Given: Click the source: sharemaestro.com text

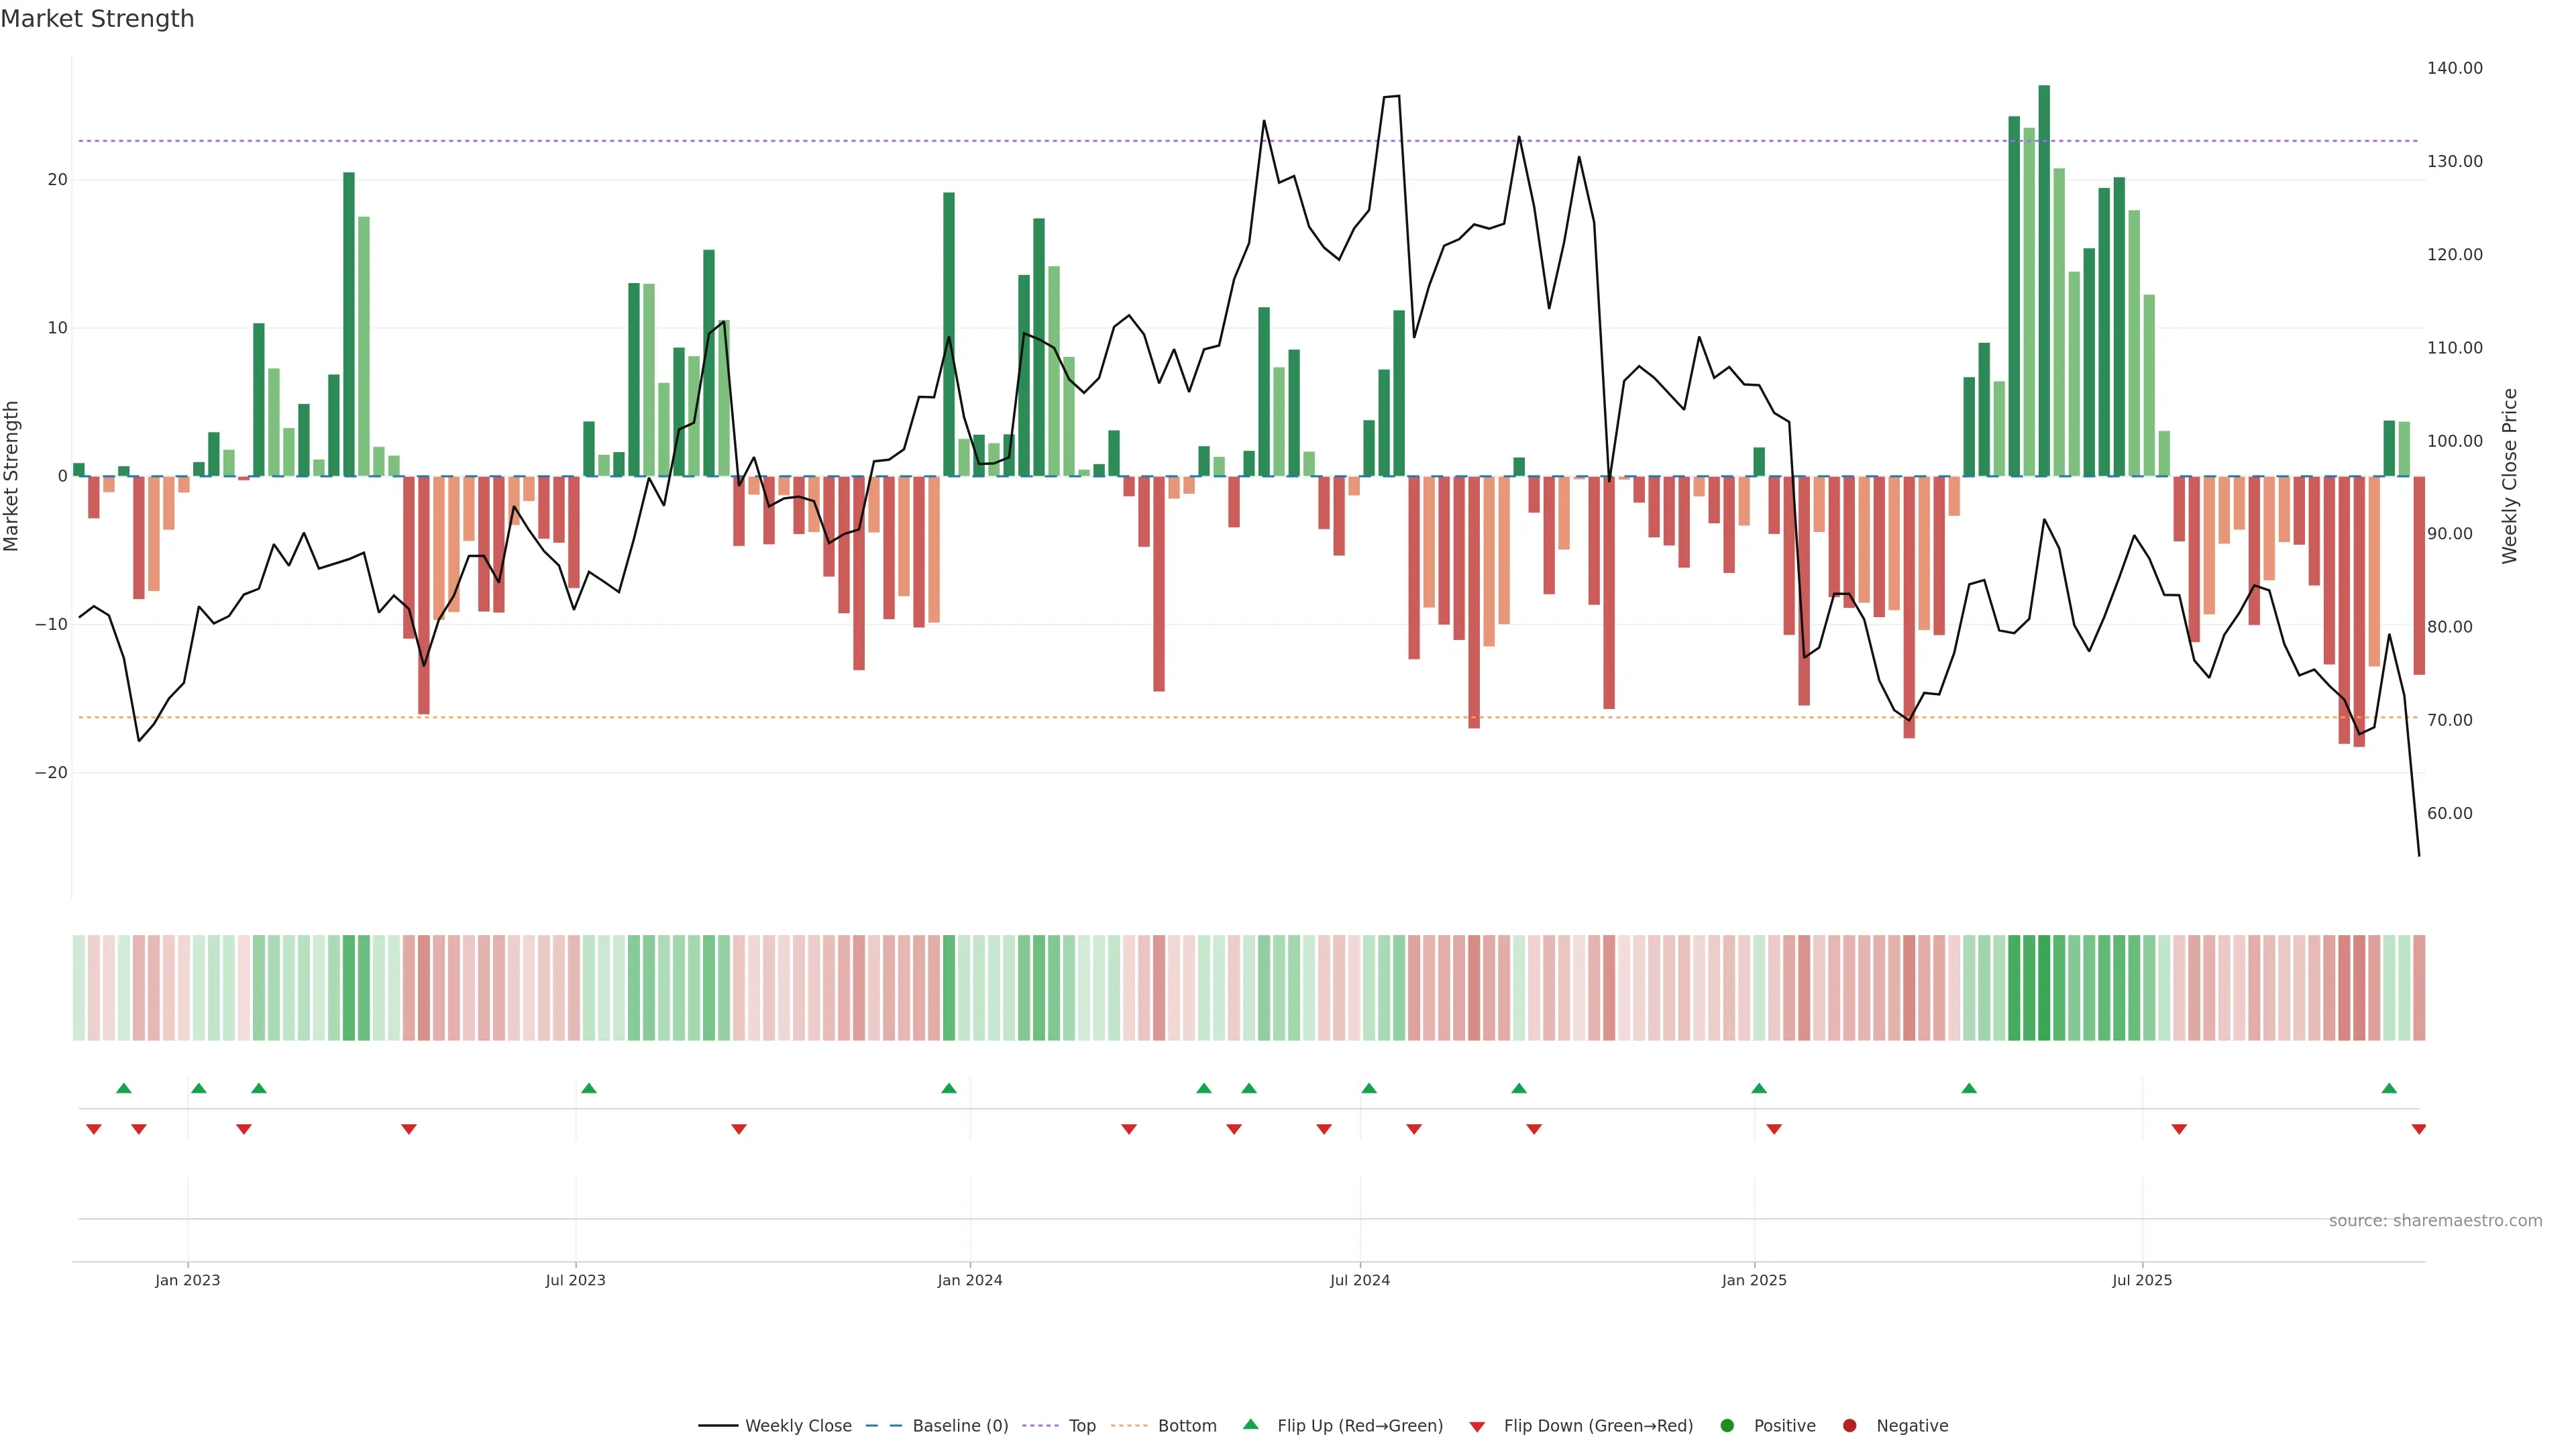Looking at the screenshot, I should tap(2435, 1220).
